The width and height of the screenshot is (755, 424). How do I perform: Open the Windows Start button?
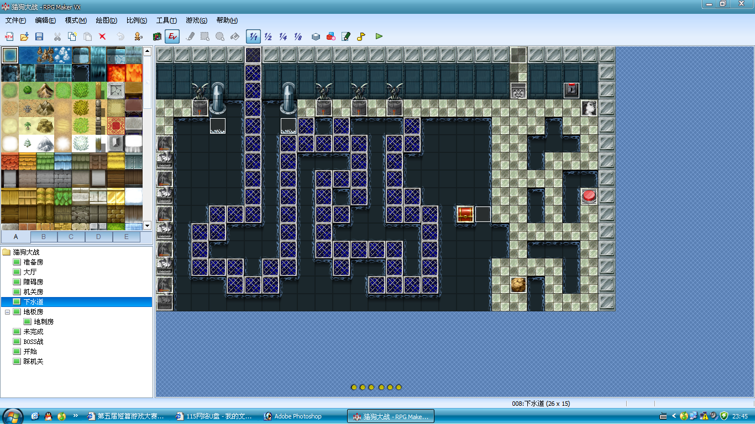point(13,416)
